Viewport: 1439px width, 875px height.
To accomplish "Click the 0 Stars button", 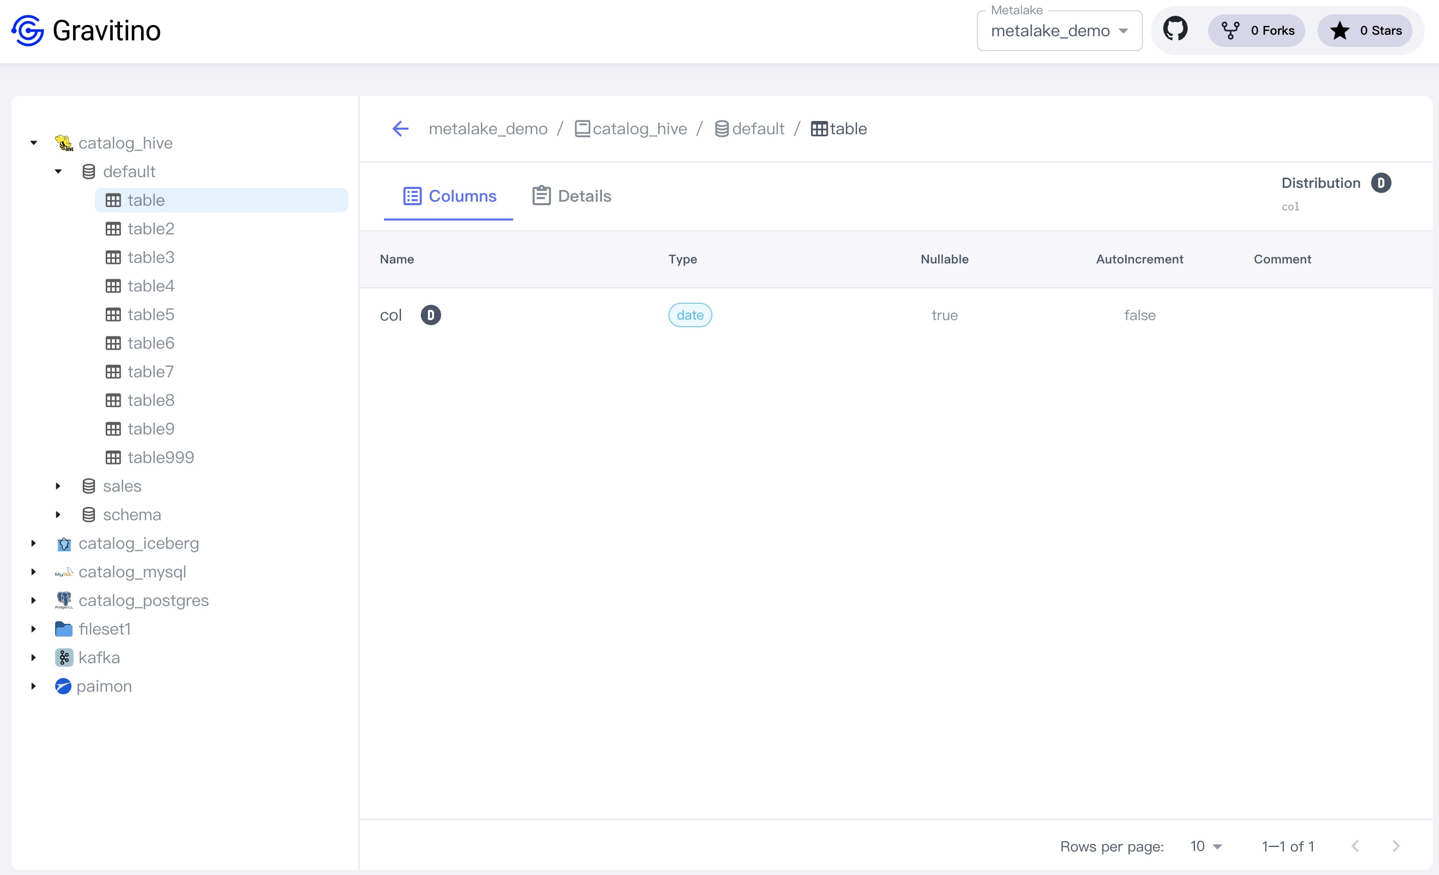I will [1365, 31].
